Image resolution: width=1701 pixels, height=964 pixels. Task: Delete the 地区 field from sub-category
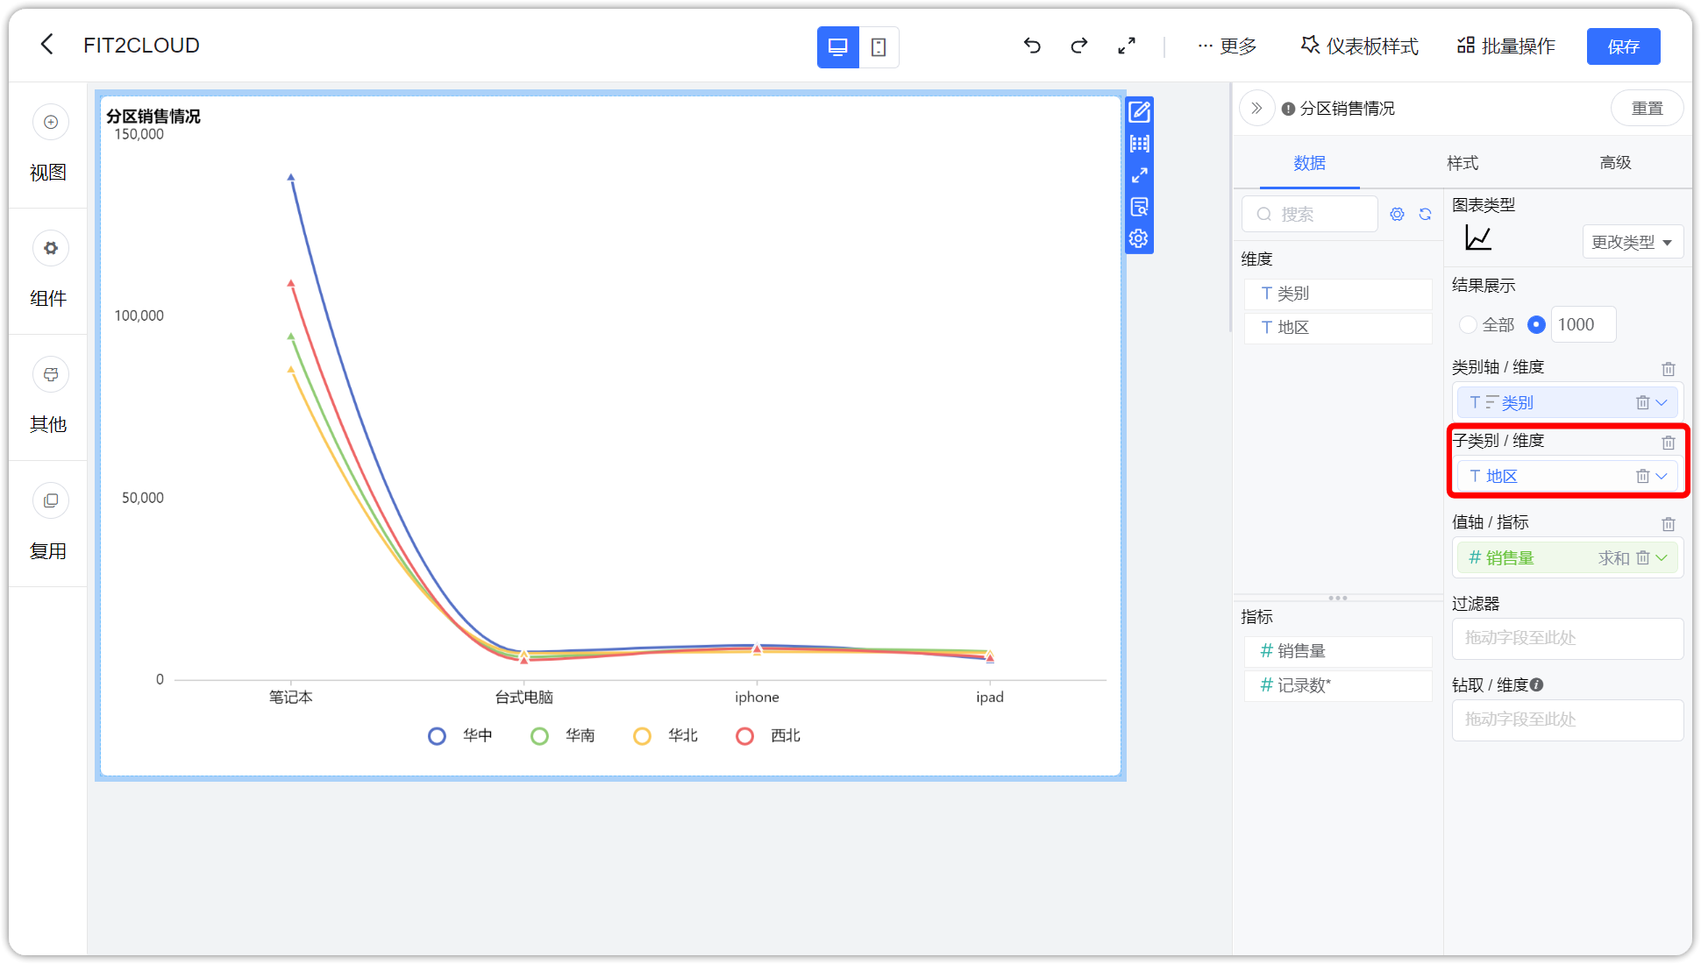(x=1642, y=477)
